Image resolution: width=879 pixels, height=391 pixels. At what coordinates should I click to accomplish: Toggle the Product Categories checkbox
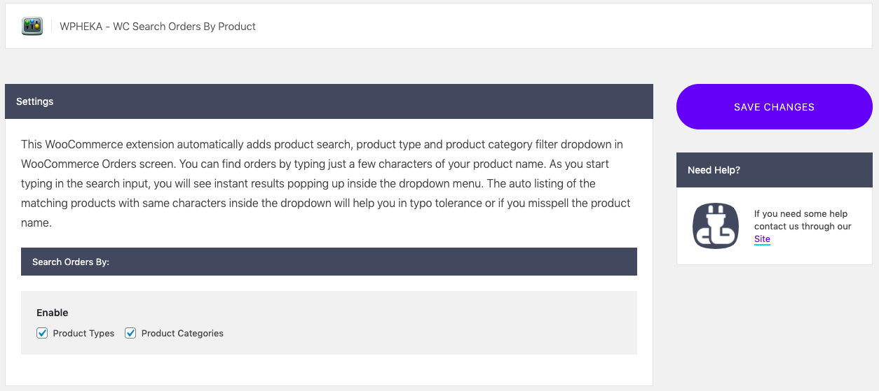point(130,333)
